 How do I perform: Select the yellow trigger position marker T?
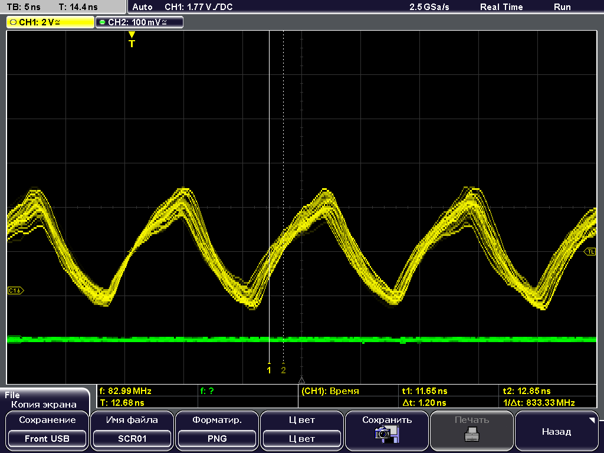coord(132,40)
